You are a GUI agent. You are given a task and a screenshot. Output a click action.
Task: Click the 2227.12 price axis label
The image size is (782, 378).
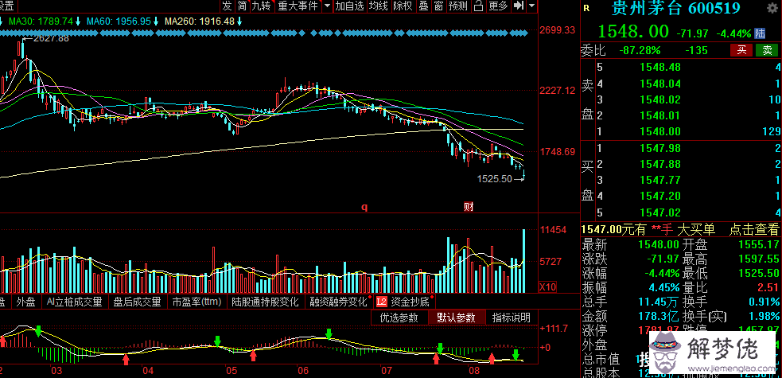[x=558, y=90]
